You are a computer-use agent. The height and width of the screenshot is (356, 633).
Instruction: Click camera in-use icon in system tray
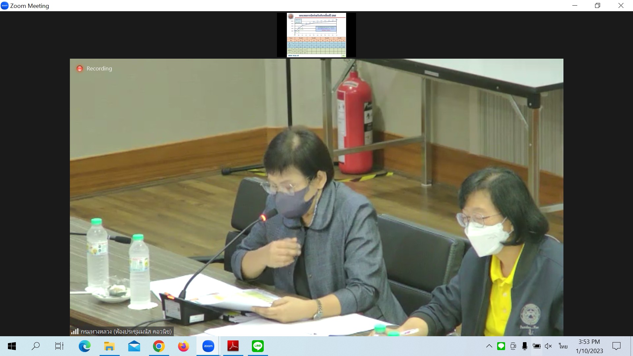tap(513, 346)
